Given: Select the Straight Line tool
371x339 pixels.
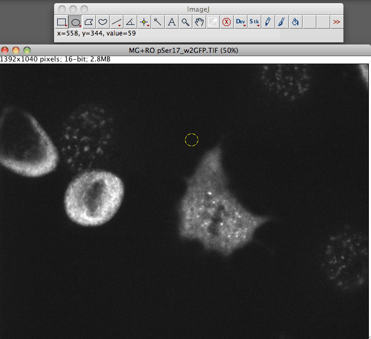Looking at the screenshot, I should tap(117, 22).
